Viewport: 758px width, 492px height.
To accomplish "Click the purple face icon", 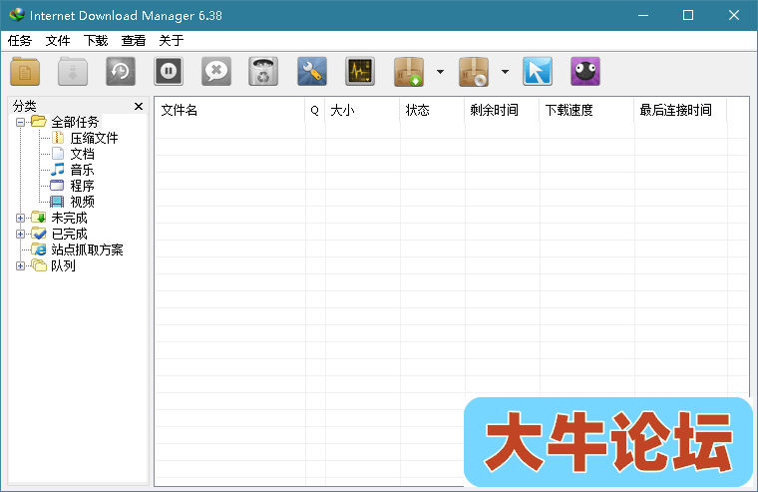I will (584, 72).
